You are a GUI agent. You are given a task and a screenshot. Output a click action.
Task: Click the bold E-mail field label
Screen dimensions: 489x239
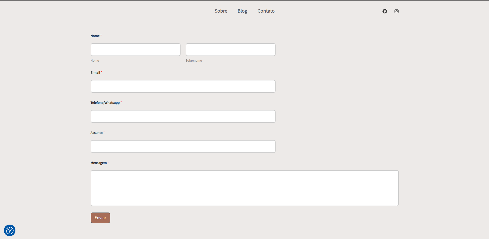point(95,73)
